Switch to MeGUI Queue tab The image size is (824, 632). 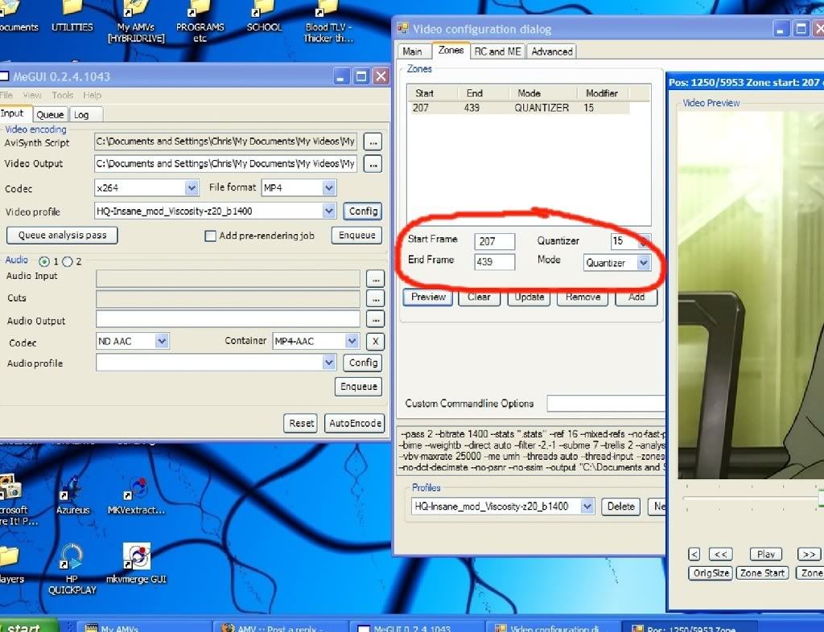click(50, 114)
